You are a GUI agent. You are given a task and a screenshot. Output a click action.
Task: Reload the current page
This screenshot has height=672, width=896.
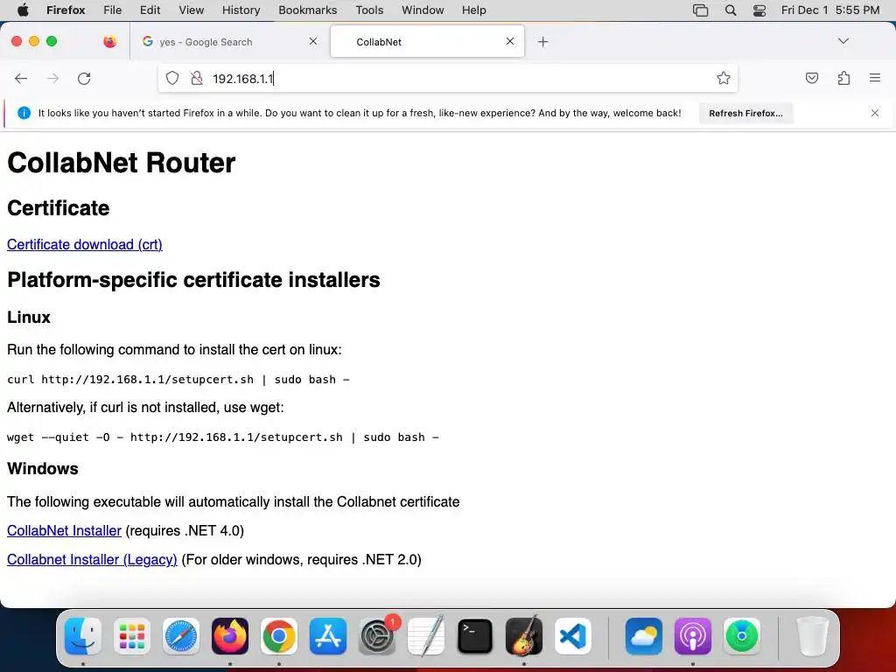84,78
